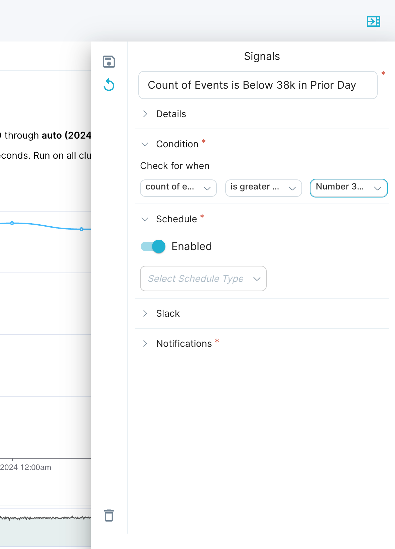
Task: Click the timeline overview strip below chart
Action: [45, 528]
